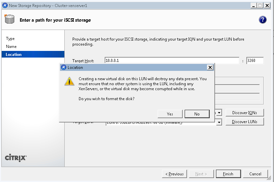The height and width of the screenshot is (182, 274).
Task: Click the port field showing 3260
Action: (x=255, y=61)
